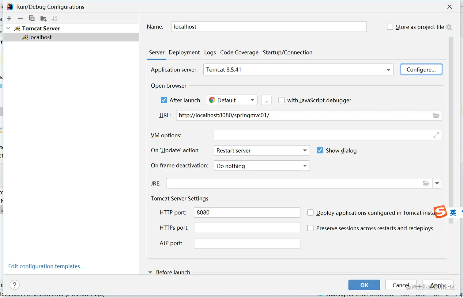Click the JRE path field

(299, 183)
